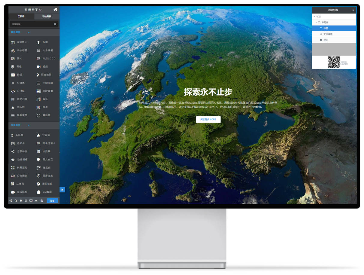The image size is (364, 275).
Task: Select the 置顶按钮 component
Action: (45, 184)
